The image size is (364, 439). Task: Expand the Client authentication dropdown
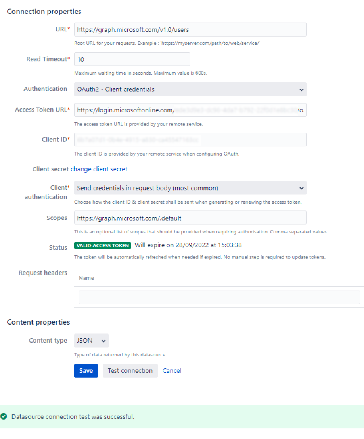click(190, 188)
